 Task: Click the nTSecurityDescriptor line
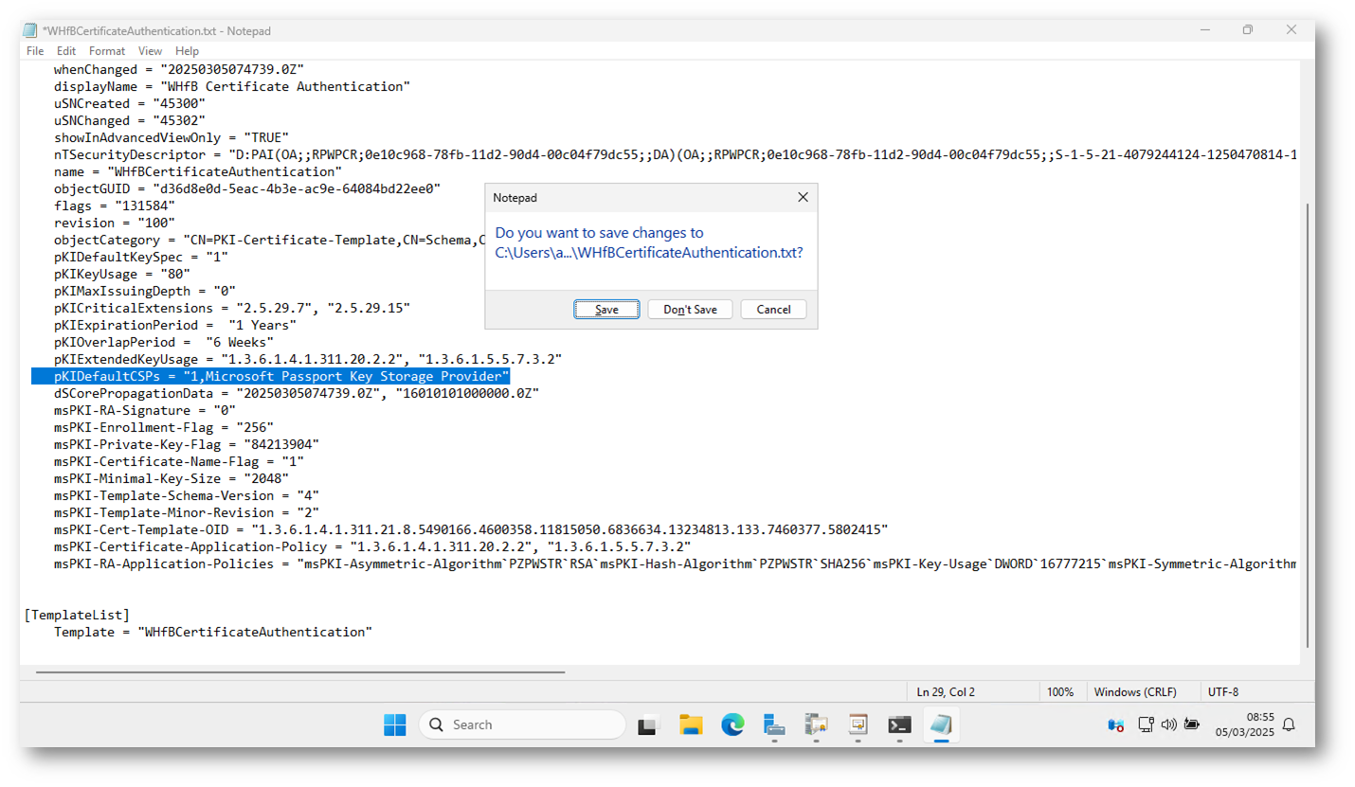click(675, 154)
